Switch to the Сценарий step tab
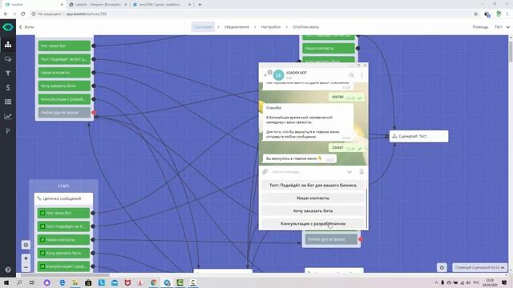This screenshot has width=513, height=288. [x=203, y=27]
